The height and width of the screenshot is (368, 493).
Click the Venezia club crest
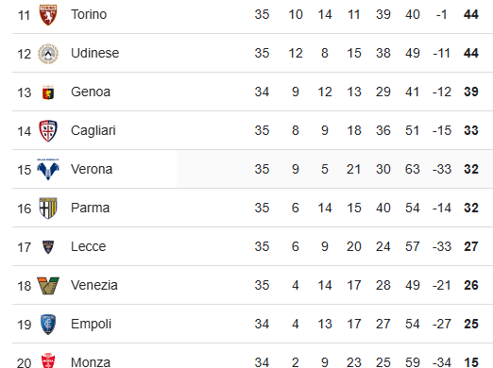point(48,286)
